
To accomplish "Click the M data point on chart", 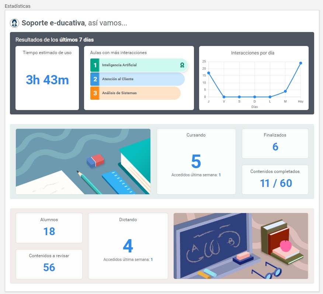I will (285, 91).
